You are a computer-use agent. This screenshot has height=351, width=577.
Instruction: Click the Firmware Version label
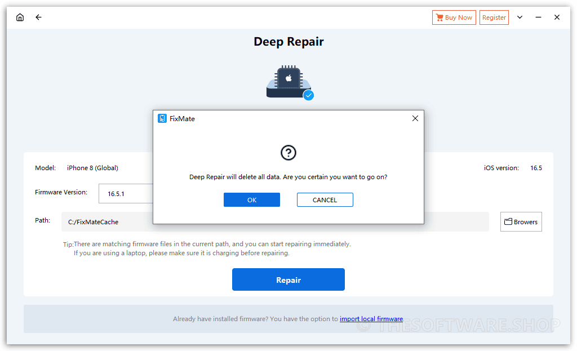[x=61, y=193]
